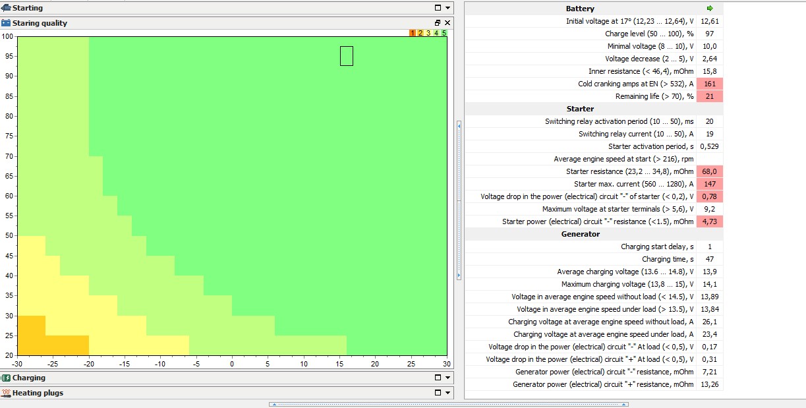The height and width of the screenshot is (408, 806).
Task: Maximize the Heating plugs panel
Action: tap(438, 393)
